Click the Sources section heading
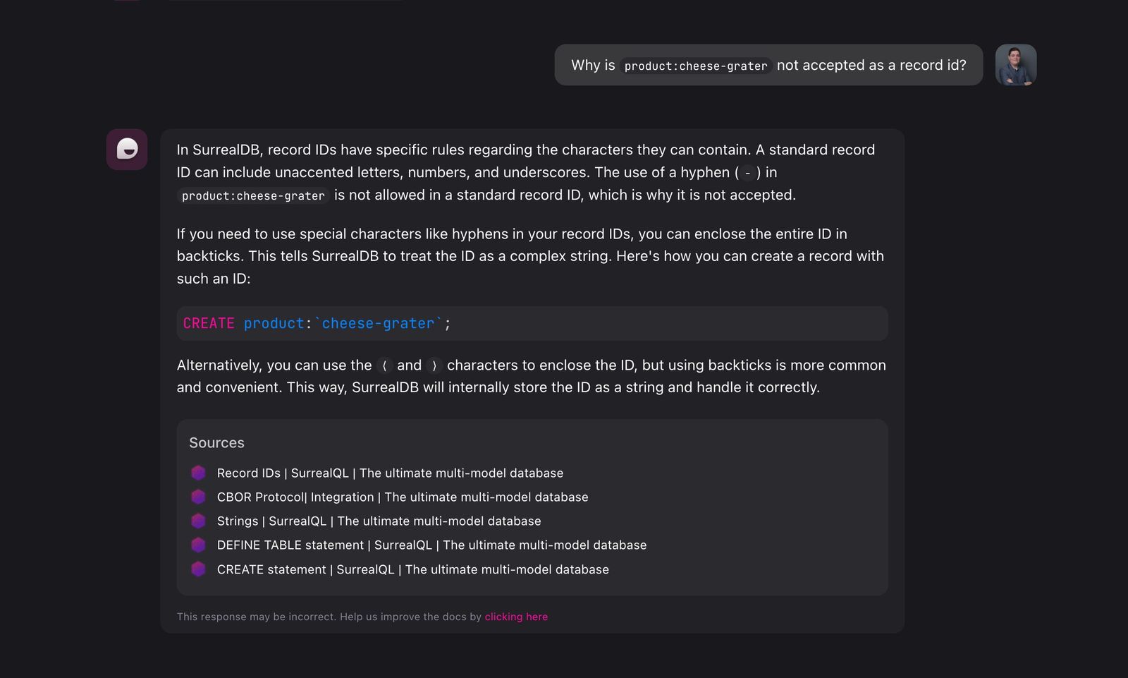Viewport: 1128px width, 678px height. (216, 442)
